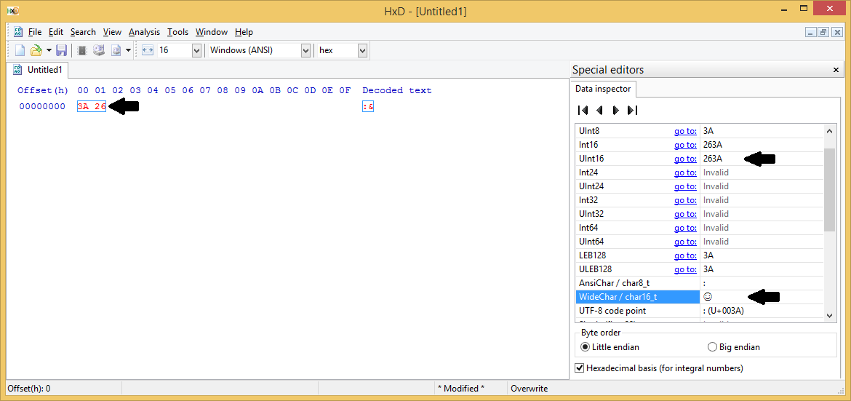Click the Open file folder icon
The image size is (851, 401).
[36, 50]
